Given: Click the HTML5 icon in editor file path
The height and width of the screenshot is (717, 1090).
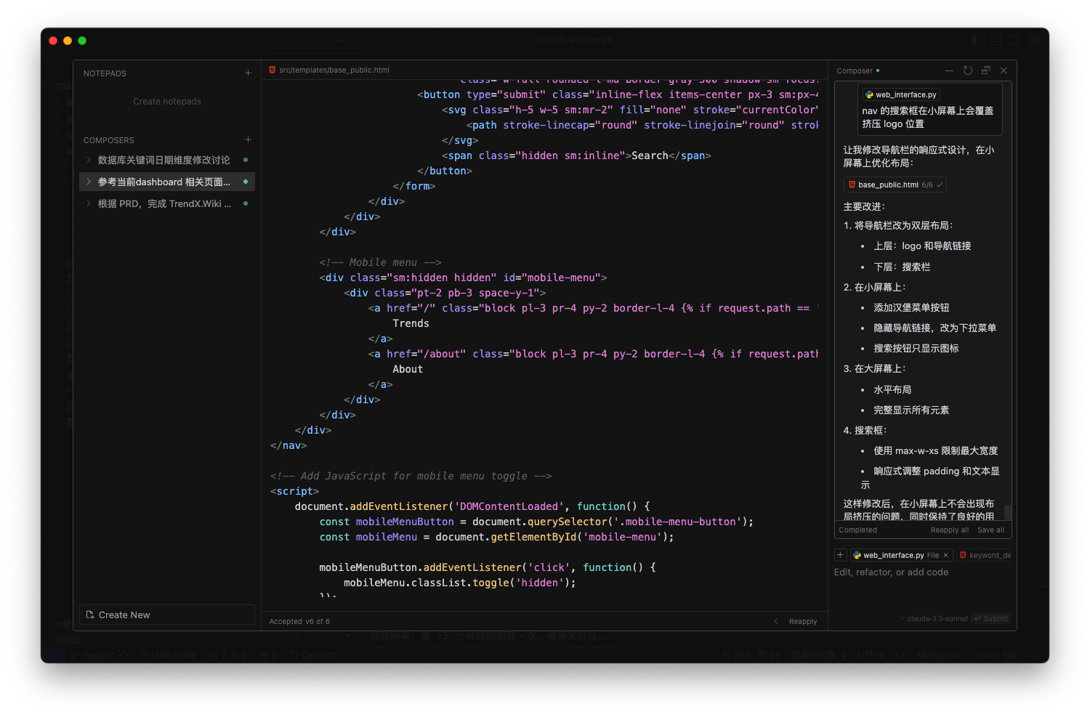Looking at the screenshot, I should click(x=272, y=70).
